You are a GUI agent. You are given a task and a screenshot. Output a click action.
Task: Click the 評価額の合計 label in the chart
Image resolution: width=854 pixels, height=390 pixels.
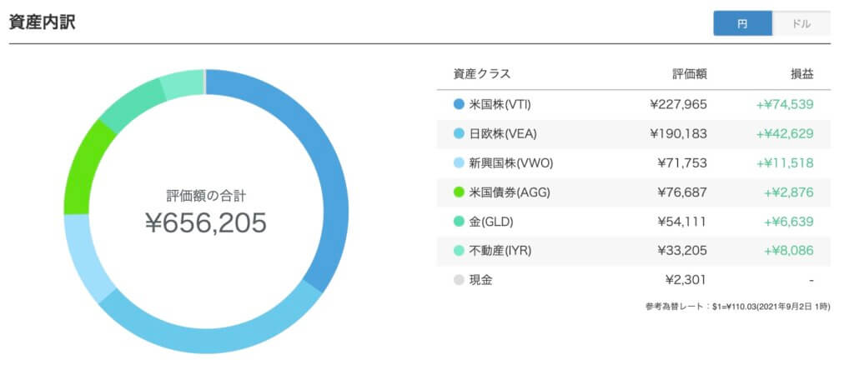tap(206, 196)
